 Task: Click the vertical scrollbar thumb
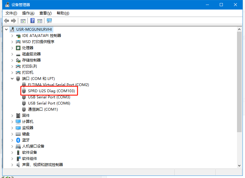click(239, 82)
